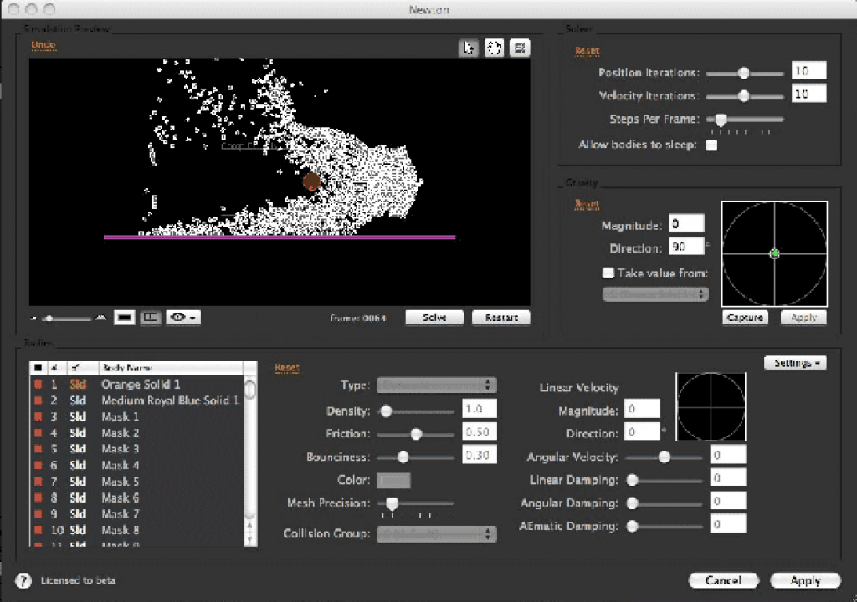Tick the Take value from checkbox
Screen dimensions: 857x602
[608, 272]
